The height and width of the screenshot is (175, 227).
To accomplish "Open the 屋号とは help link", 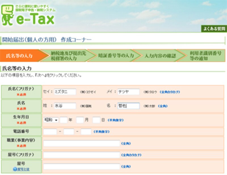I will click(x=23, y=169).
